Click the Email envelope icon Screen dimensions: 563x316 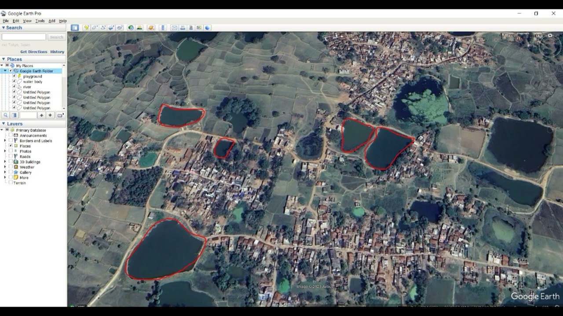pos(174,28)
